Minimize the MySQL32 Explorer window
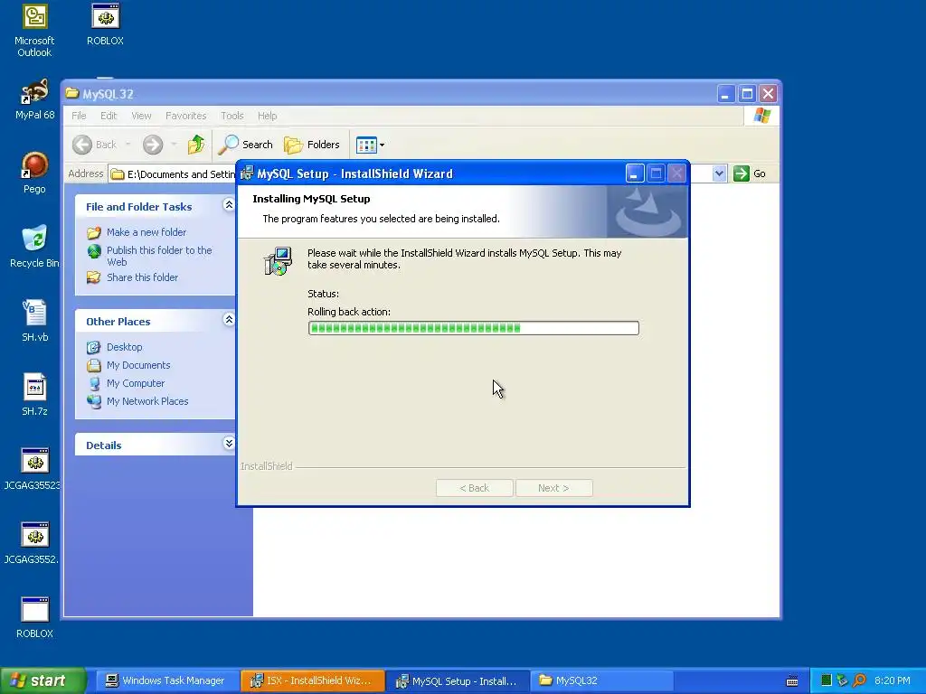 coord(726,94)
